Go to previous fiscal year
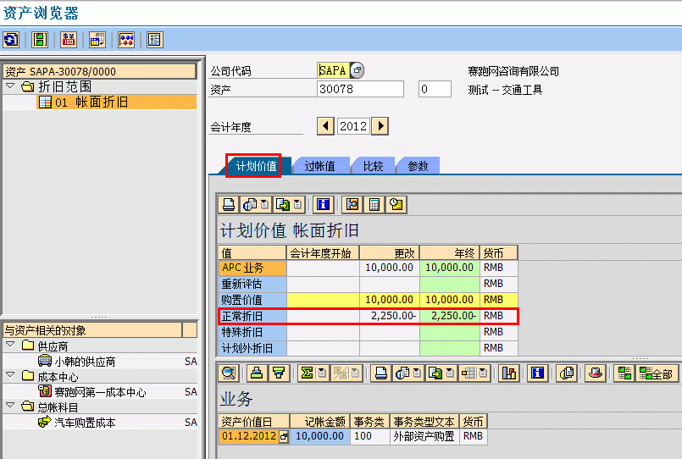This screenshot has width=682, height=459. click(x=325, y=126)
